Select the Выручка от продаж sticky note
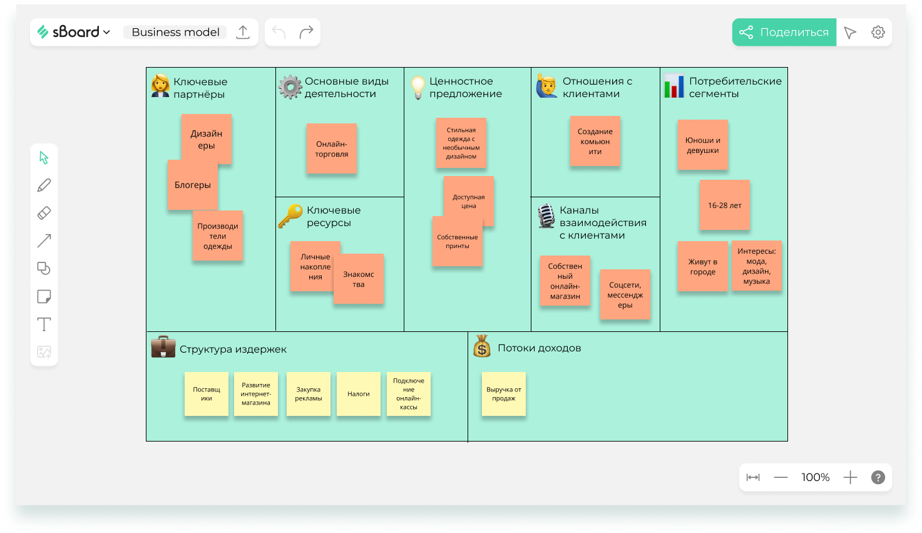Screen dimensions: 922x533 click(x=504, y=394)
